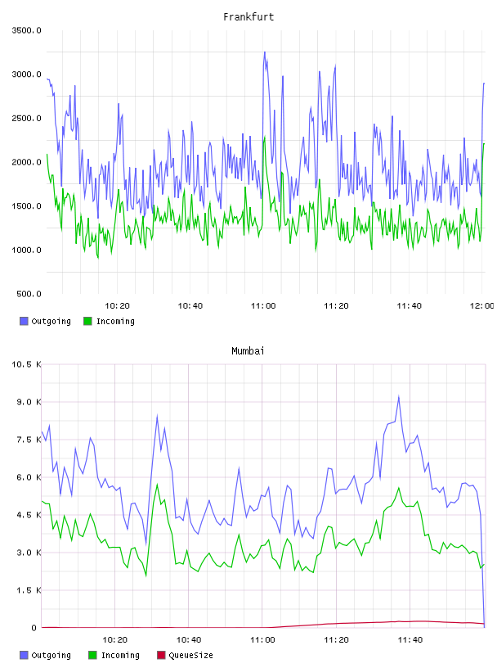Click the 11:20 time label on Mumbai chart

point(336,639)
